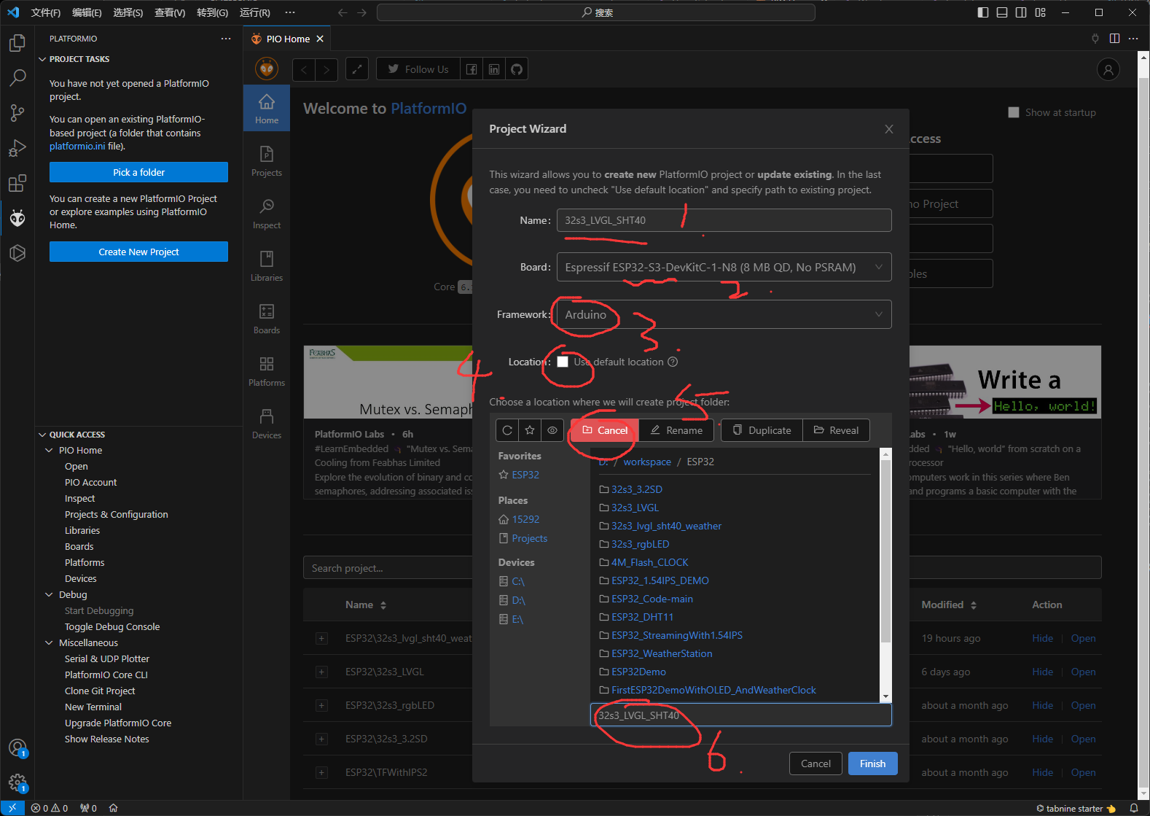This screenshot has width=1150, height=816.
Task: Open the Manage gear icon
Action: point(17,783)
